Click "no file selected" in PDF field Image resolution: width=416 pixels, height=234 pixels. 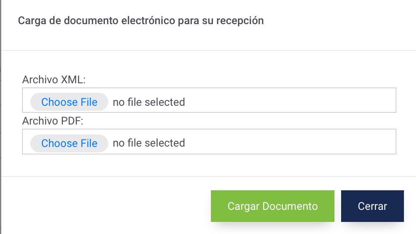(x=149, y=143)
